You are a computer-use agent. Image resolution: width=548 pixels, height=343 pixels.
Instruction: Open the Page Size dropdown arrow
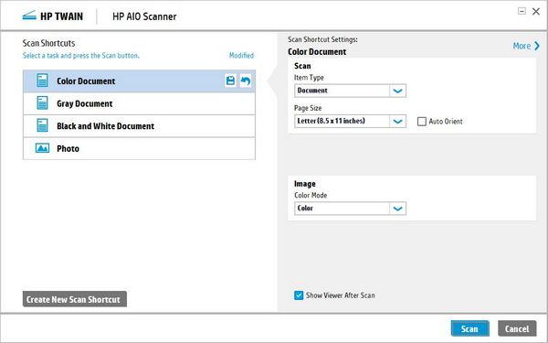(397, 122)
